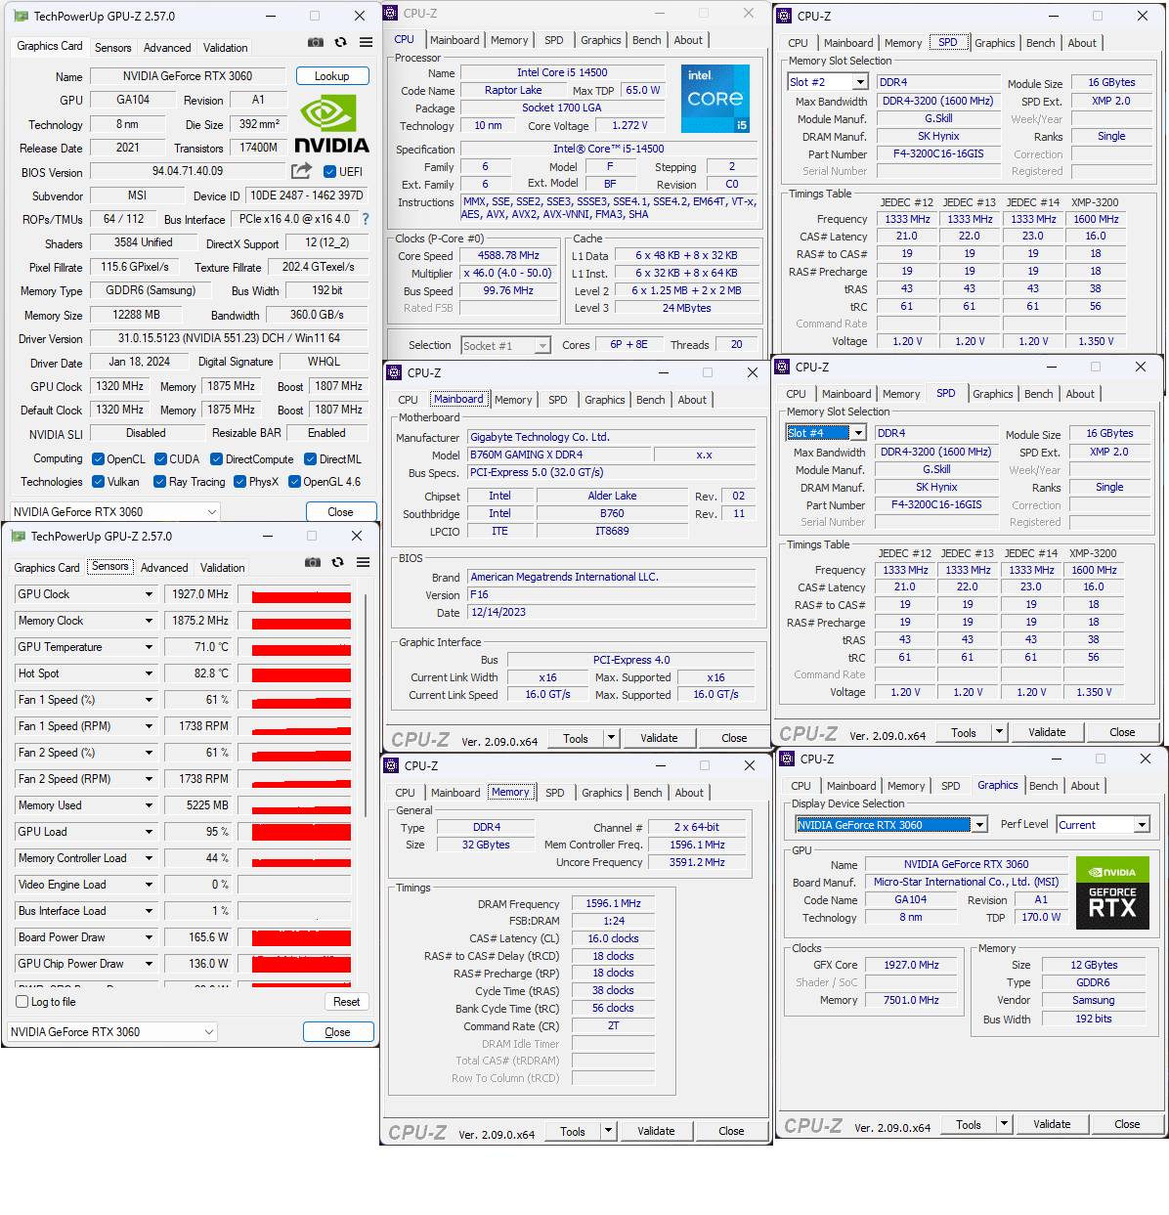Switch to the Advanced tab in GPU-Z Graphics Card window

point(167,48)
